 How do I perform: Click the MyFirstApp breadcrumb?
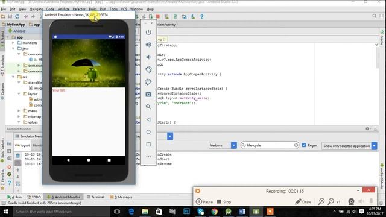[13, 24]
